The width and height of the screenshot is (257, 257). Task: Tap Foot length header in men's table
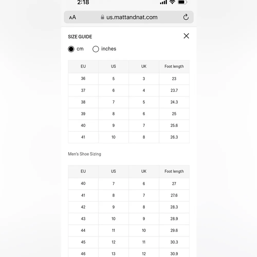coord(174,171)
